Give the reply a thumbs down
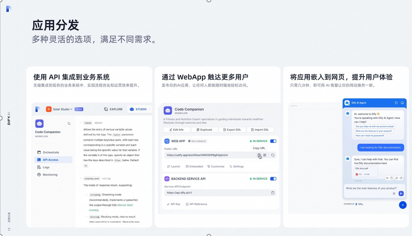The width and height of the screenshot is (412, 236). click(401, 178)
